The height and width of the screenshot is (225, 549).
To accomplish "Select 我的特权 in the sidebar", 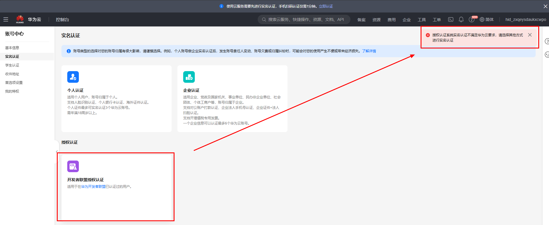I will [12, 91].
